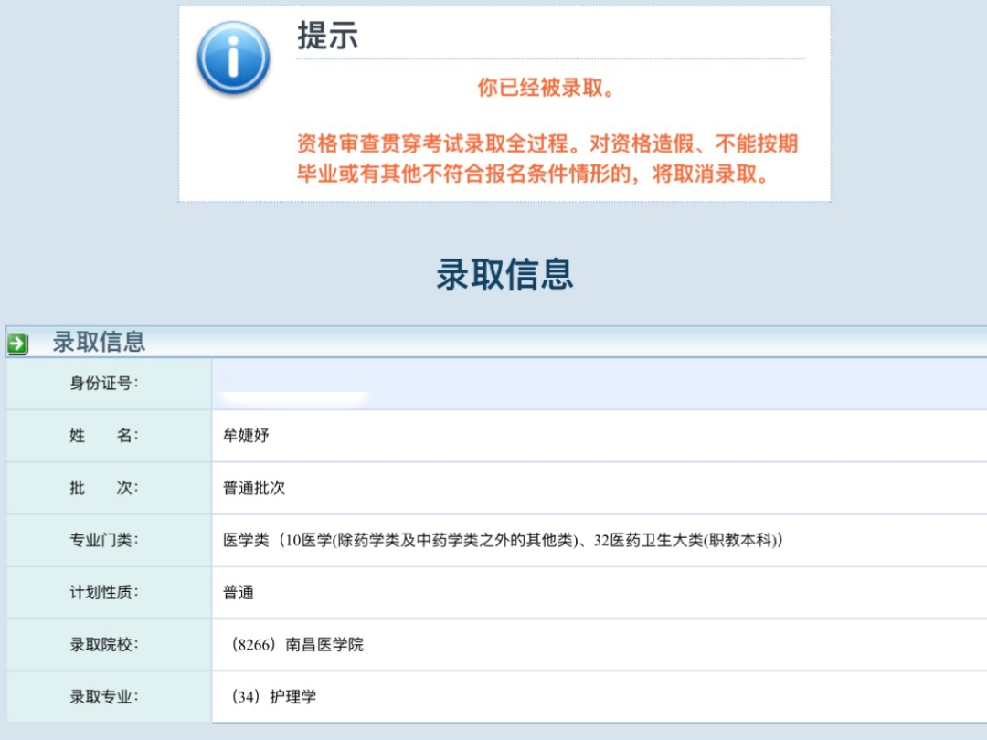Click the value (34) 护理学
Viewport: 987px width, 740px height.
[x=274, y=696]
